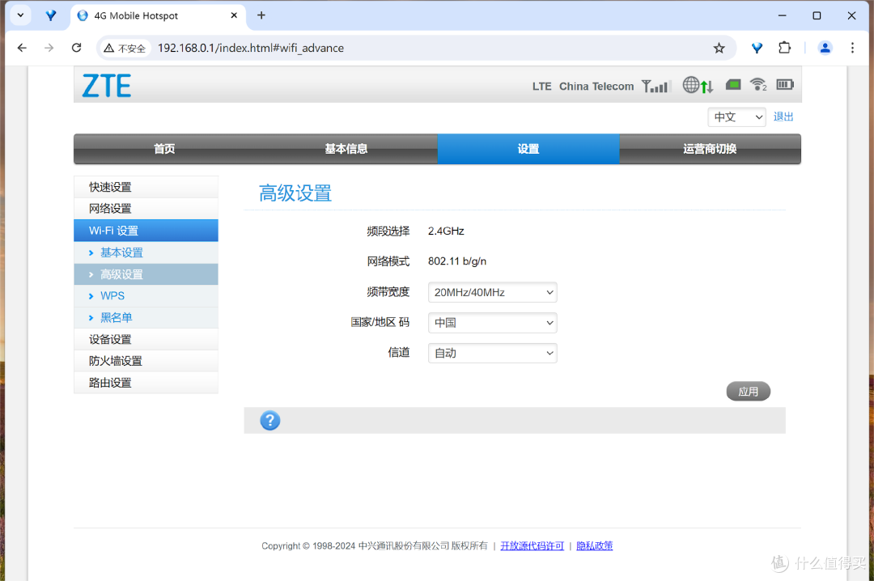Click the 应用 apply button
Image resolution: width=874 pixels, height=581 pixels.
tap(748, 392)
